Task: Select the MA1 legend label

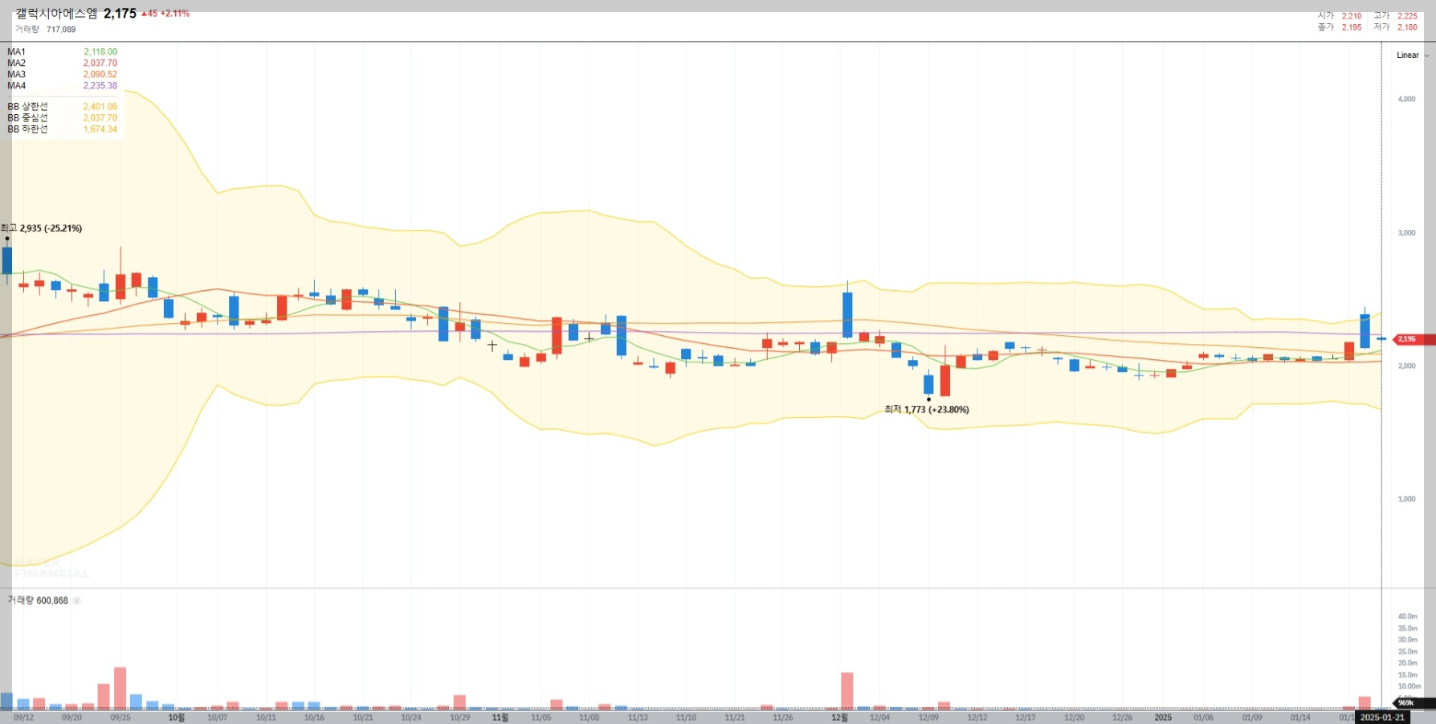Action: 17,51
